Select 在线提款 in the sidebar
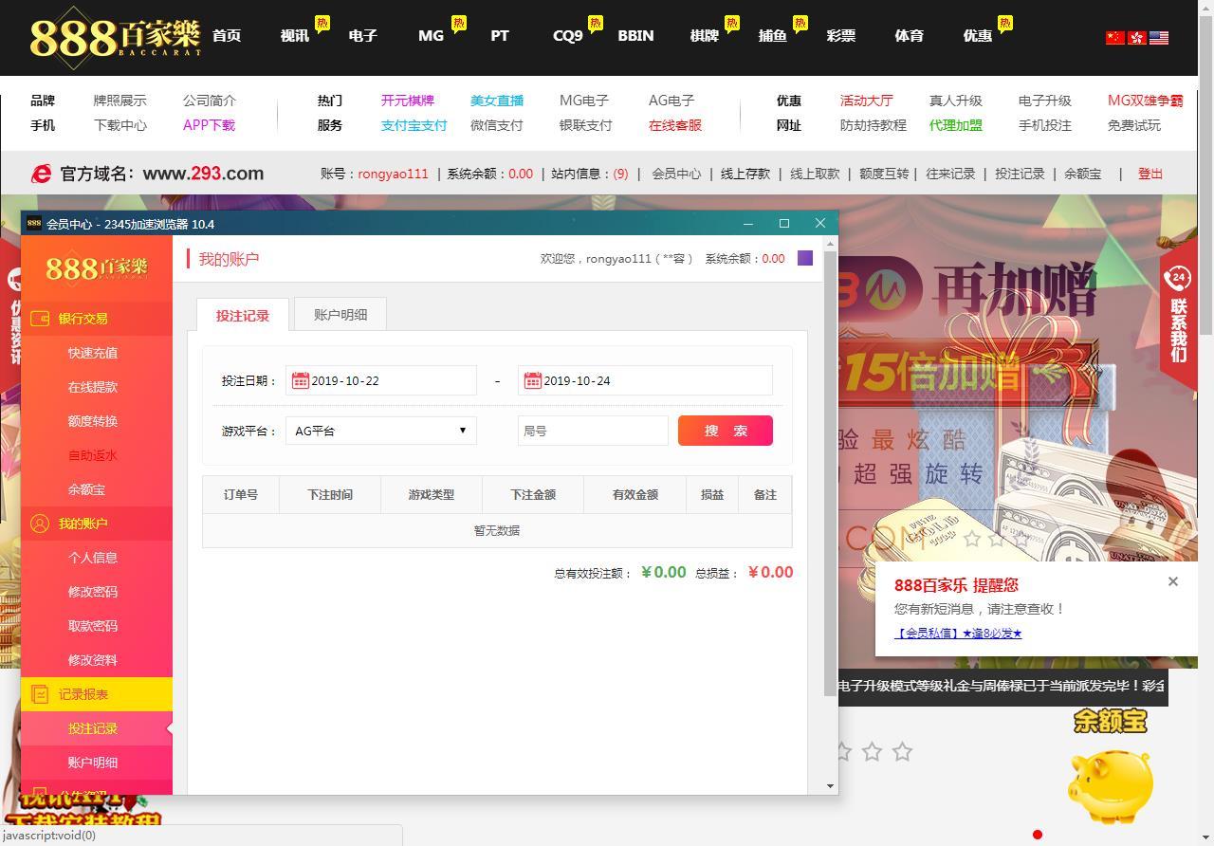 click(x=93, y=387)
